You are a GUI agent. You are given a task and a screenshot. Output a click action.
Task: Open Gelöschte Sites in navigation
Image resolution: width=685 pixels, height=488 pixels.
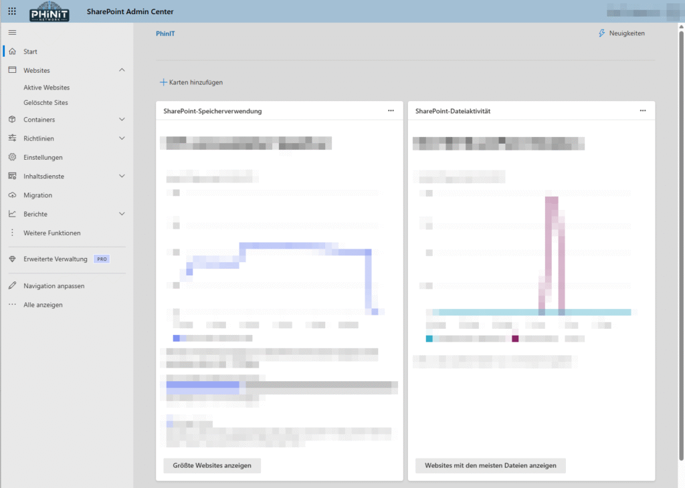(x=45, y=103)
